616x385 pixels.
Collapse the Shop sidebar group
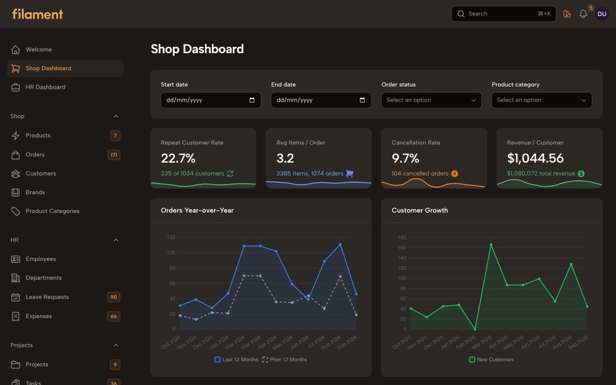pyautogui.click(x=116, y=116)
